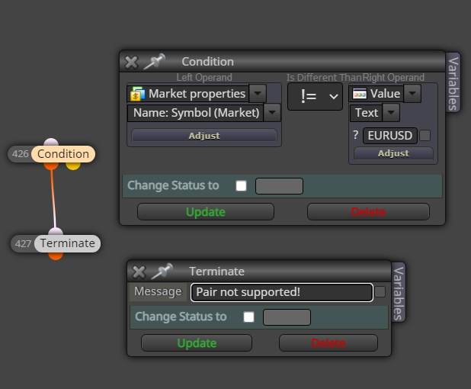Click the question mark beside EURUSD

pyautogui.click(x=356, y=135)
